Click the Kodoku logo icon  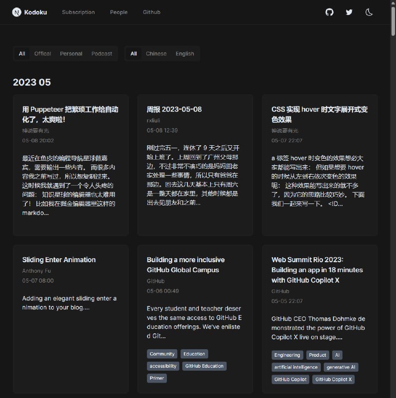pos(17,12)
